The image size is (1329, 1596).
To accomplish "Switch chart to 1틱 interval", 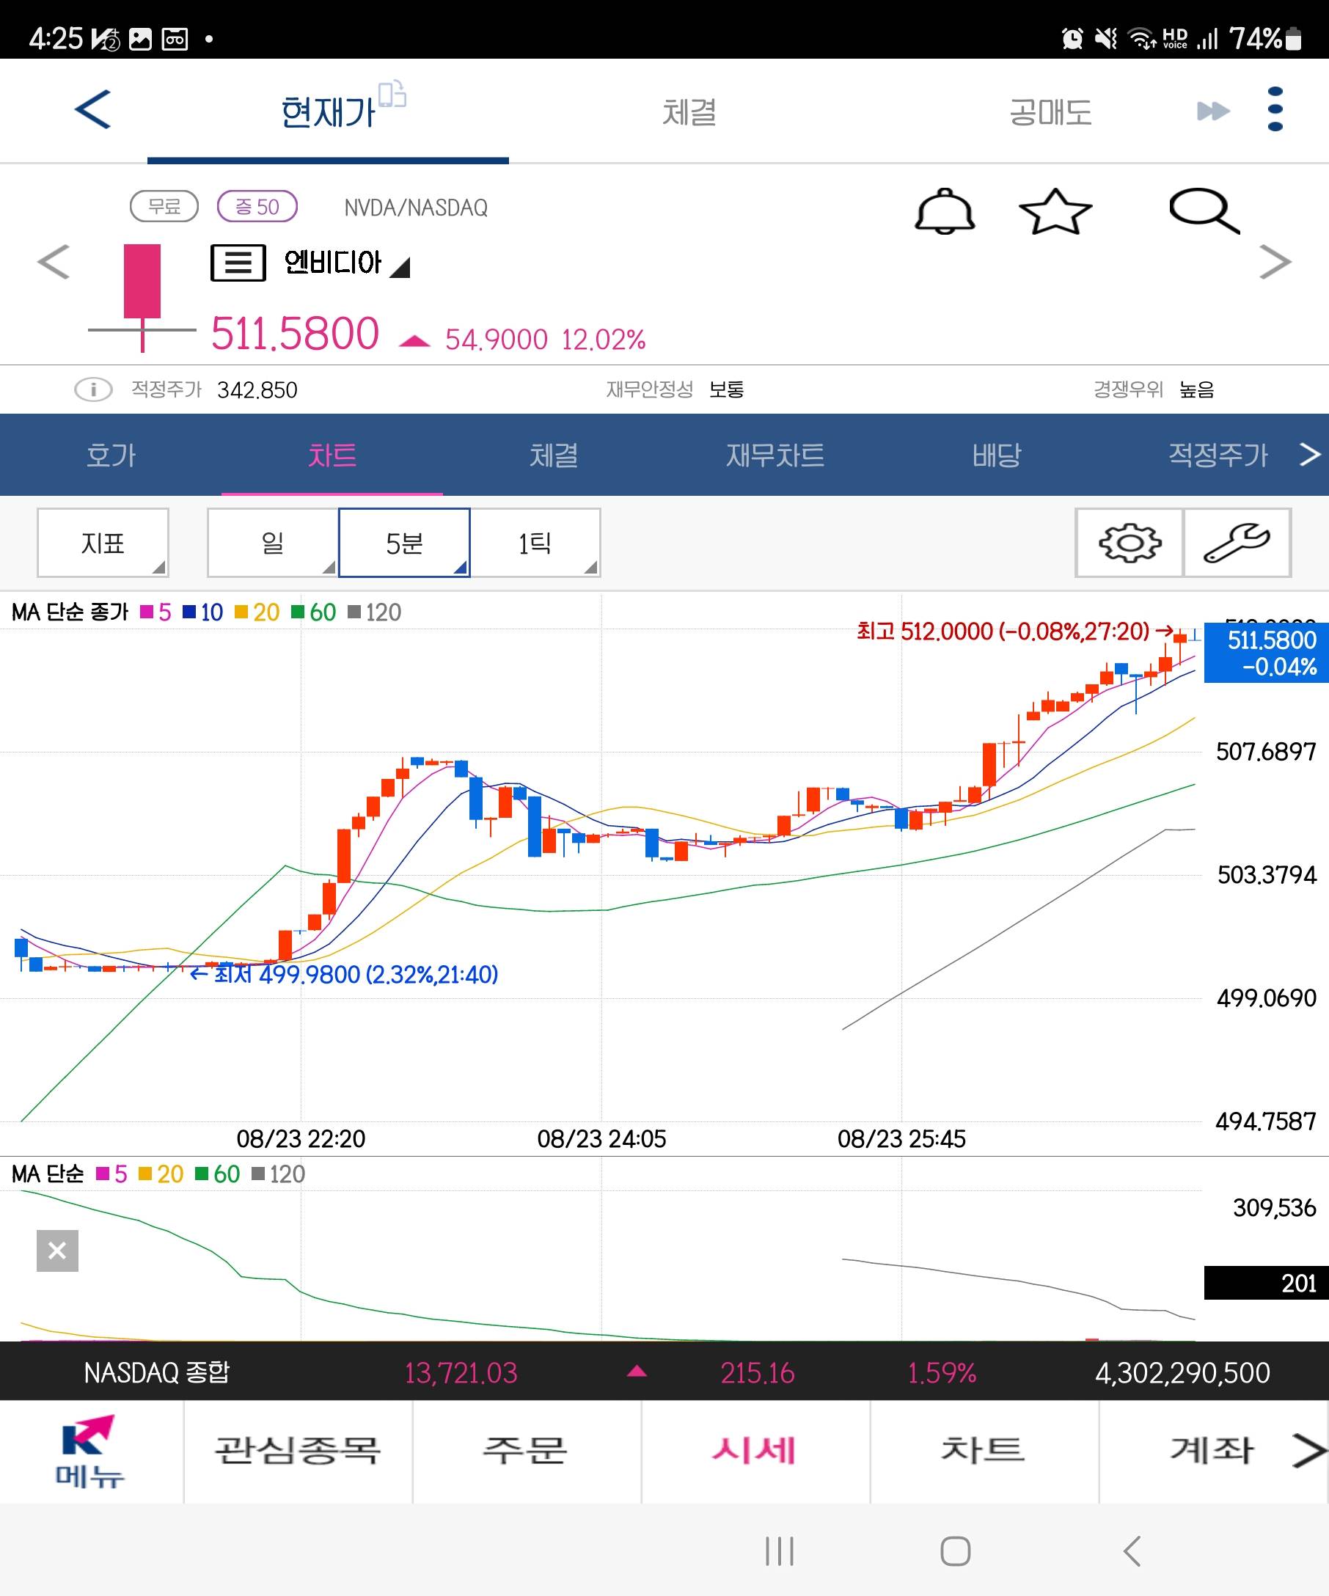I will [535, 543].
